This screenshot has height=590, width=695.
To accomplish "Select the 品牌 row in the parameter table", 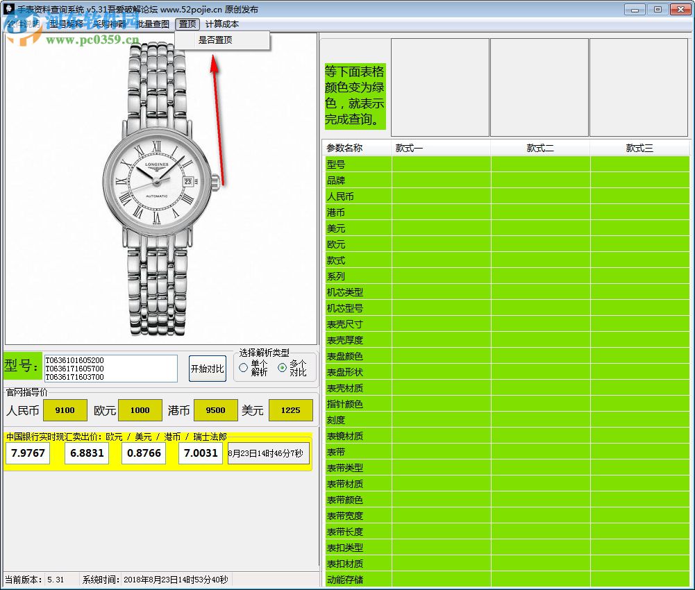I will click(508, 180).
